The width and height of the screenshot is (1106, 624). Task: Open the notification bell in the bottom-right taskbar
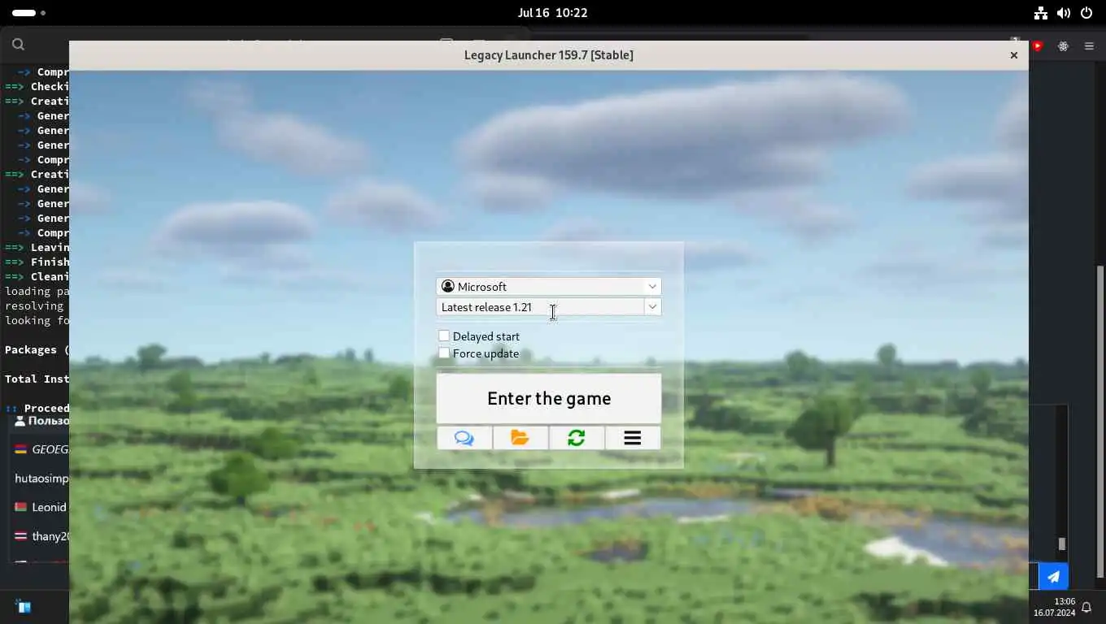pyautogui.click(x=1086, y=607)
